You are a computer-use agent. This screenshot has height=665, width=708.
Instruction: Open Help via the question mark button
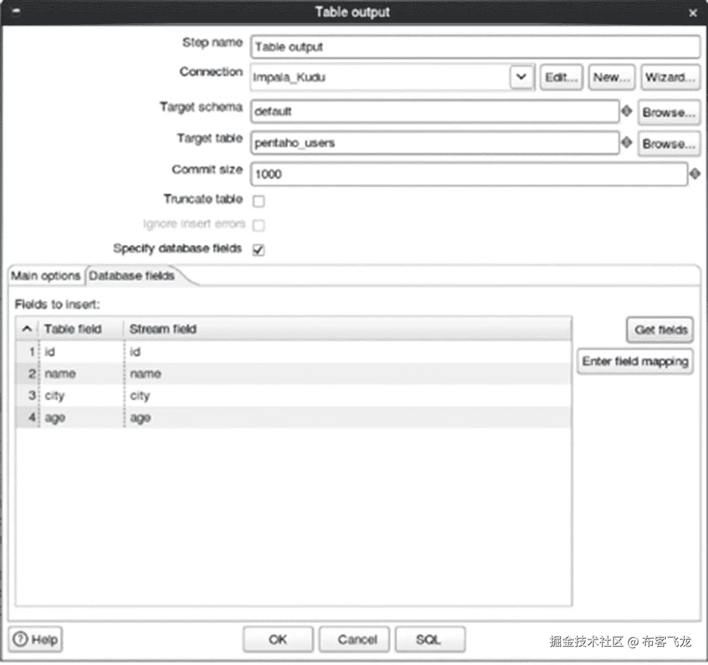[36, 639]
